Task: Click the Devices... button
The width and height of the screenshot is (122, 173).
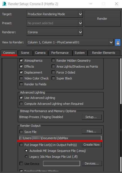Action: click(x=92, y=163)
